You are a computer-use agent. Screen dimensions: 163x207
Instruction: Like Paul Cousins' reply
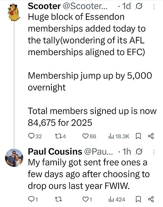pos(87,200)
